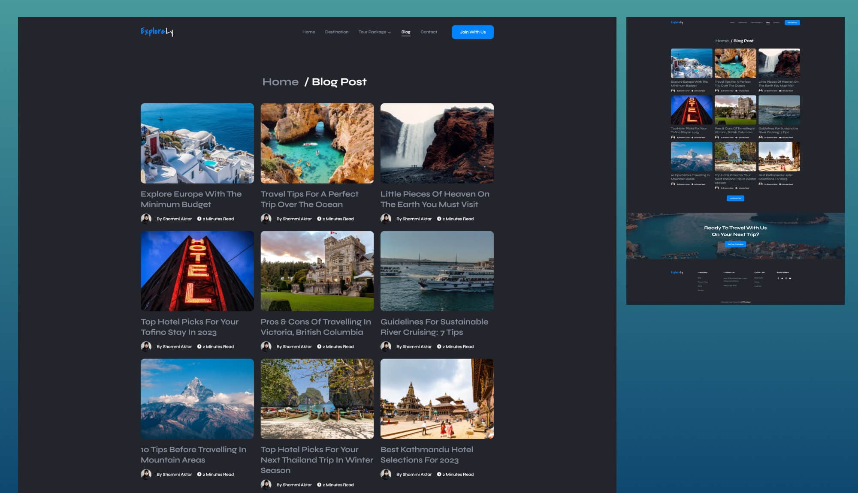Click the ExploreLy logo in the footer
The image size is (858, 493).
[677, 272]
